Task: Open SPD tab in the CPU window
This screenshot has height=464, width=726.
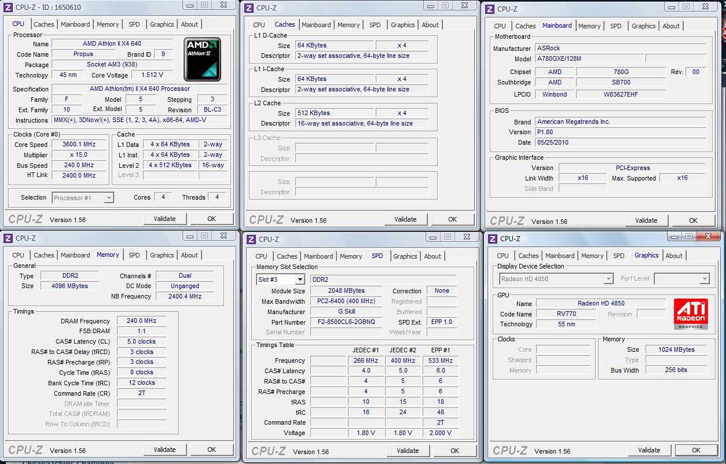Action: [x=134, y=24]
